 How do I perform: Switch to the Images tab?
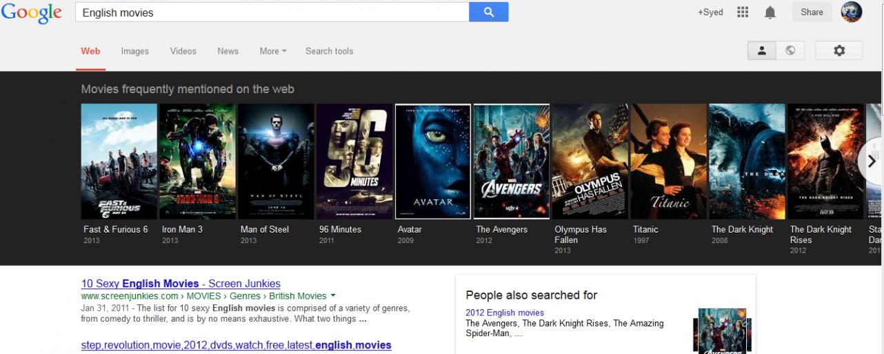[134, 51]
